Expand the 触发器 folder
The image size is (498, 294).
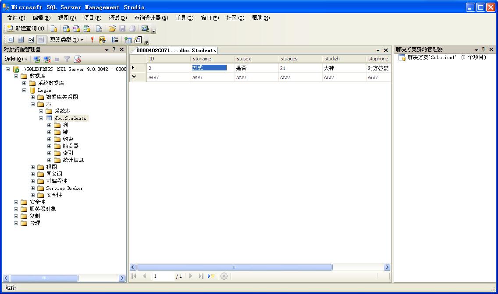coord(49,146)
